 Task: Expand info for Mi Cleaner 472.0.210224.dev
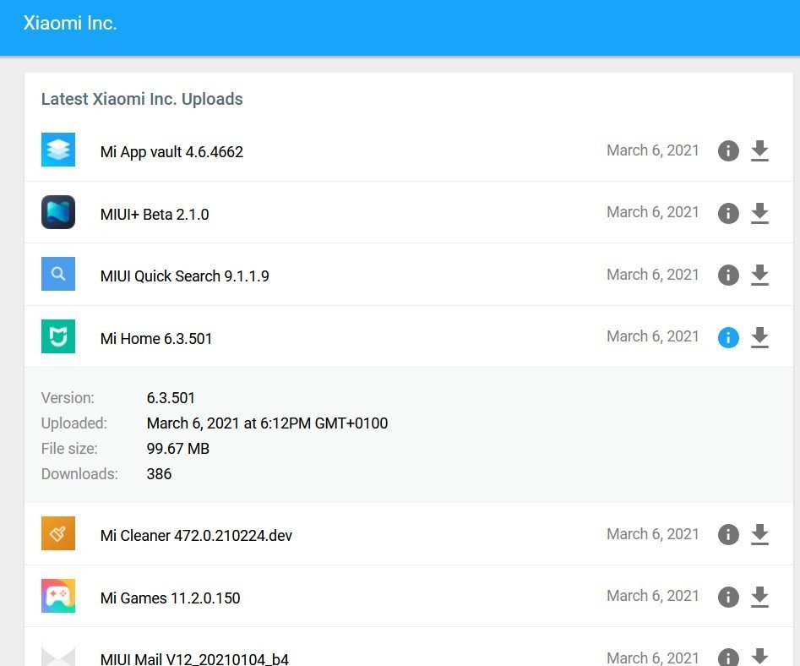(x=728, y=534)
